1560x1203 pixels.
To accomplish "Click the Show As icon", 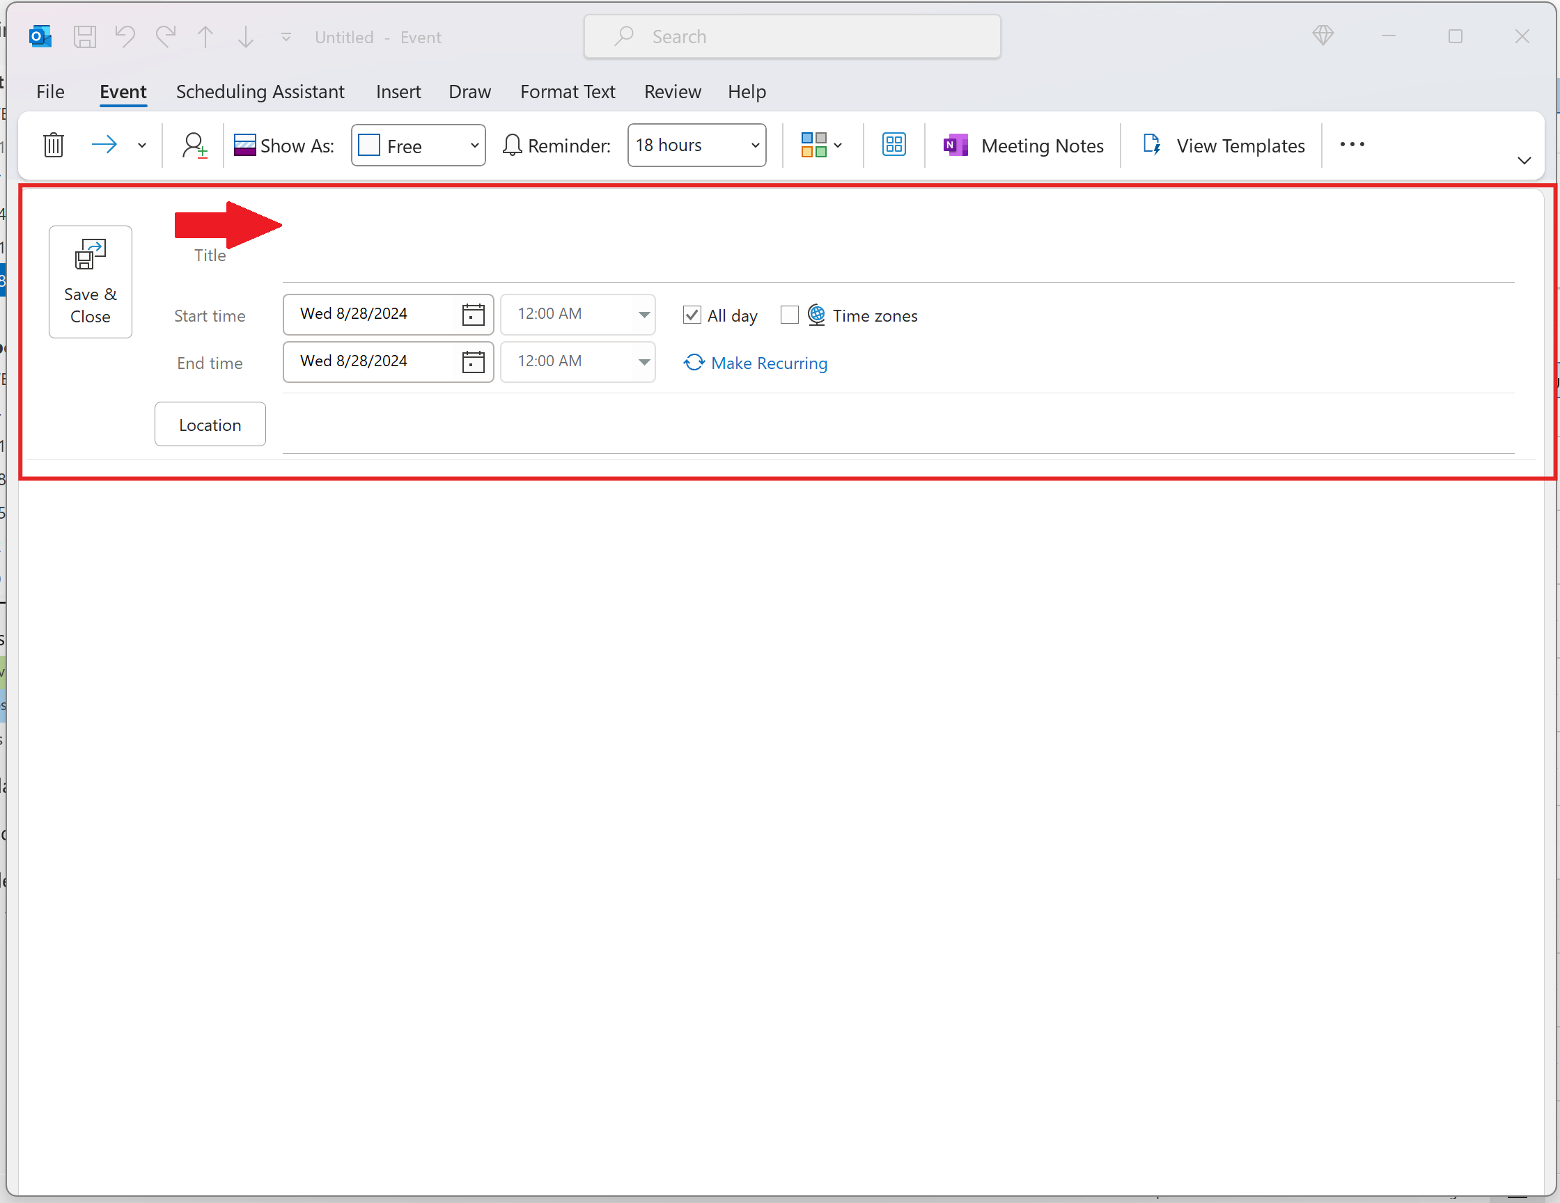I will click(x=244, y=145).
